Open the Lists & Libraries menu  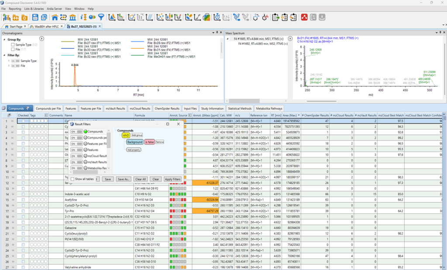click(34, 9)
